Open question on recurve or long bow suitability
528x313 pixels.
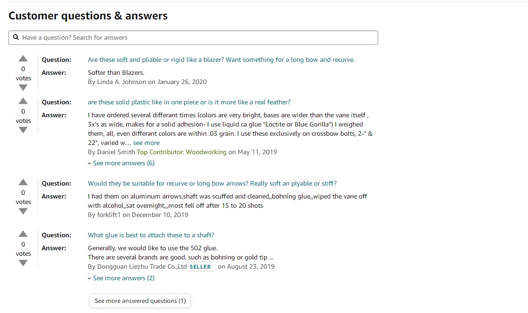point(212,183)
